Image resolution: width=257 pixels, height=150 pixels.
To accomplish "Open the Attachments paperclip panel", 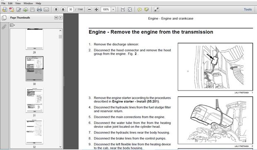I will [x=4, y=26].
